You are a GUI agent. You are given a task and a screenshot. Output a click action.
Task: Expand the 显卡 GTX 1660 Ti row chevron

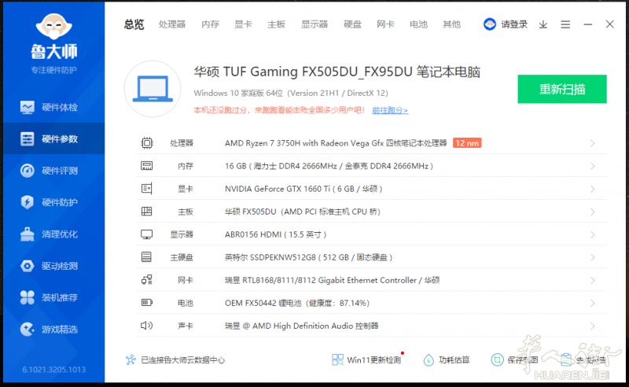coord(593,189)
